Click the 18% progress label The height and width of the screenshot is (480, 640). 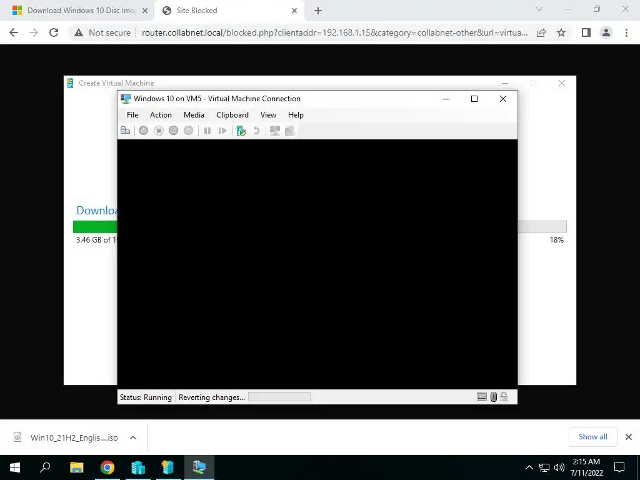click(x=556, y=240)
